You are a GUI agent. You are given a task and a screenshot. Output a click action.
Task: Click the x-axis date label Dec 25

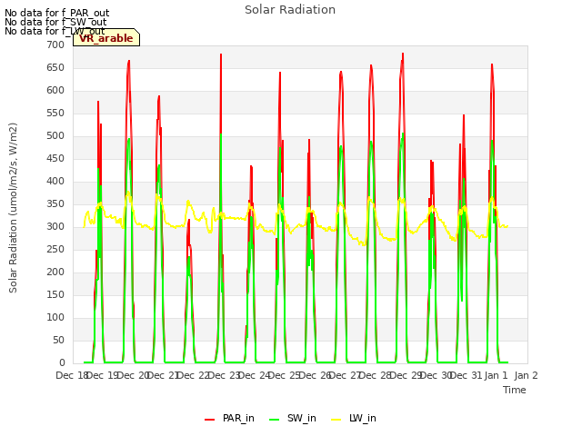point(285,375)
